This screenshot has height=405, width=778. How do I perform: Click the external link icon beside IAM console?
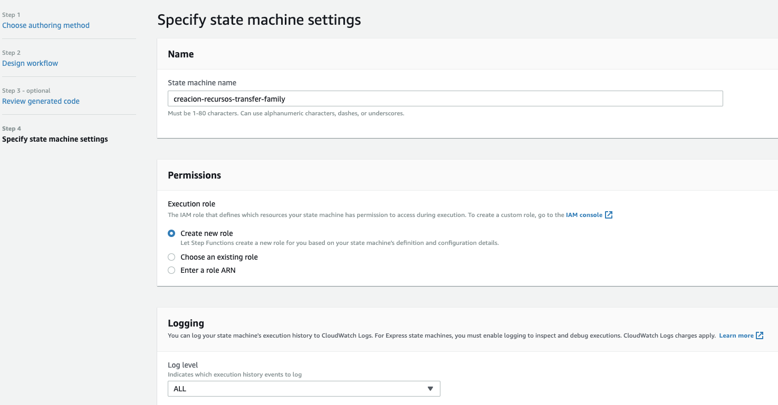[x=609, y=215]
